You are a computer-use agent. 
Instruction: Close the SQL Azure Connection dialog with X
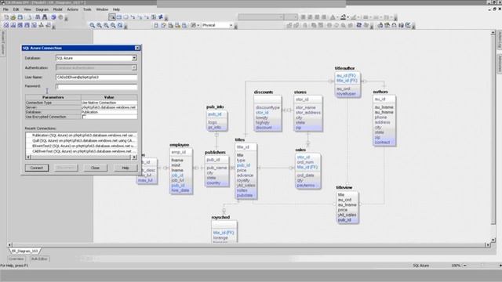pos(137,48)
